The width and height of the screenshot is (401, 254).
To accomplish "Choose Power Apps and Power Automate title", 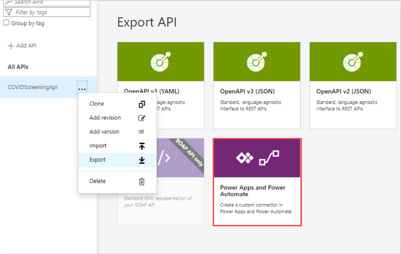I will tap(252, 191).
